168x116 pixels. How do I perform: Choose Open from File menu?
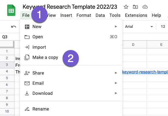[x=71, y=37]
